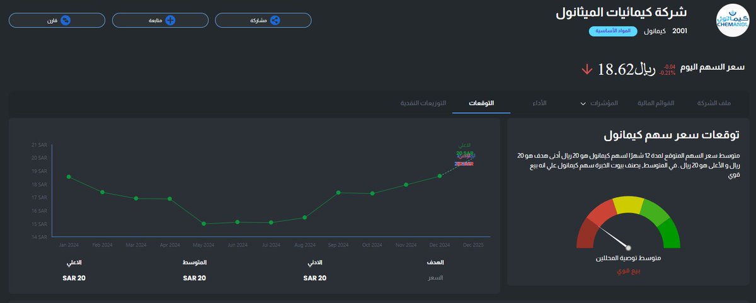Open the التوزيعات النقدية tab
The height and width of the screenshot is (303, 756).
click(x=424, y=103)
